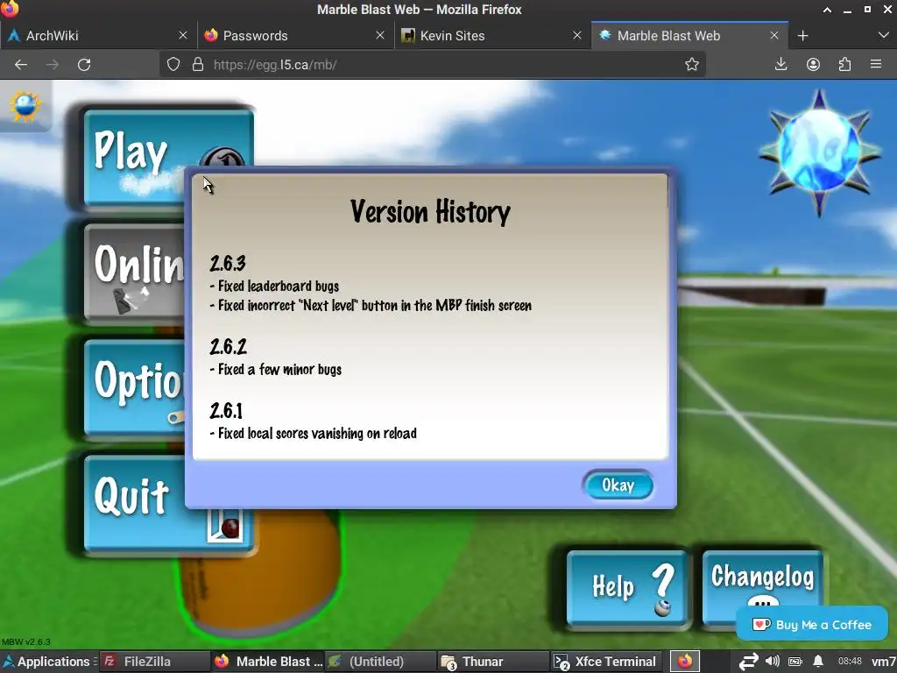The height and width of the screenshot is (673, 897).
Task: Click the Firefox launcher icon in taskbar
Action: [x=685, y=662]
